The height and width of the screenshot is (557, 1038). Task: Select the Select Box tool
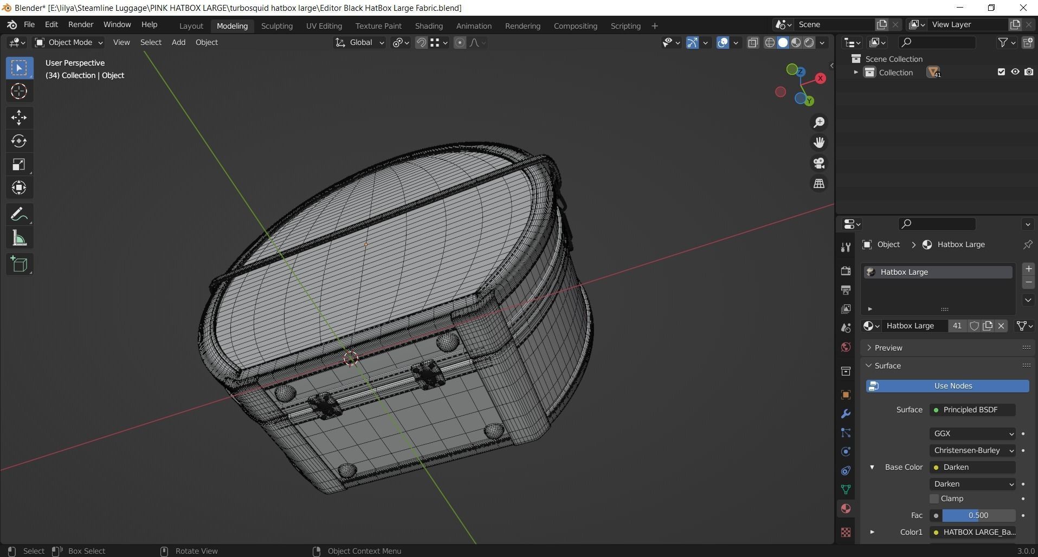click(19, 68)
